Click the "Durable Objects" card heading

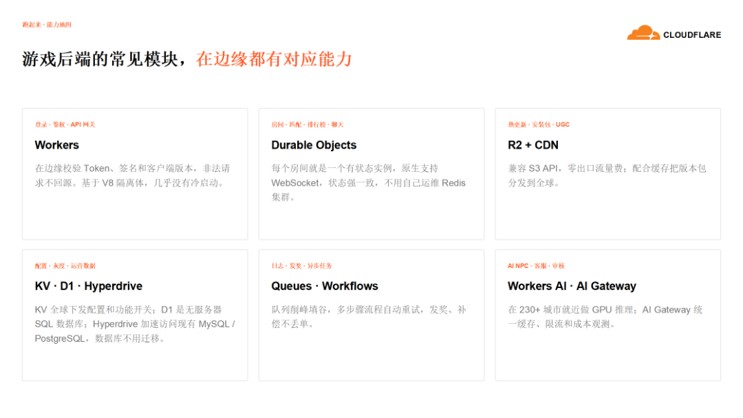pos(314,145)
